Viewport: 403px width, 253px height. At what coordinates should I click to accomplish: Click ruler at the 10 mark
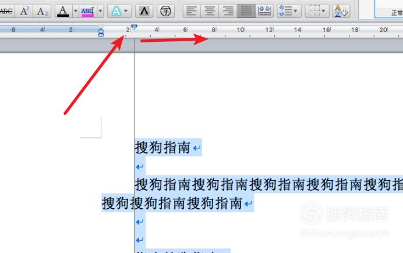click(241, 30)
